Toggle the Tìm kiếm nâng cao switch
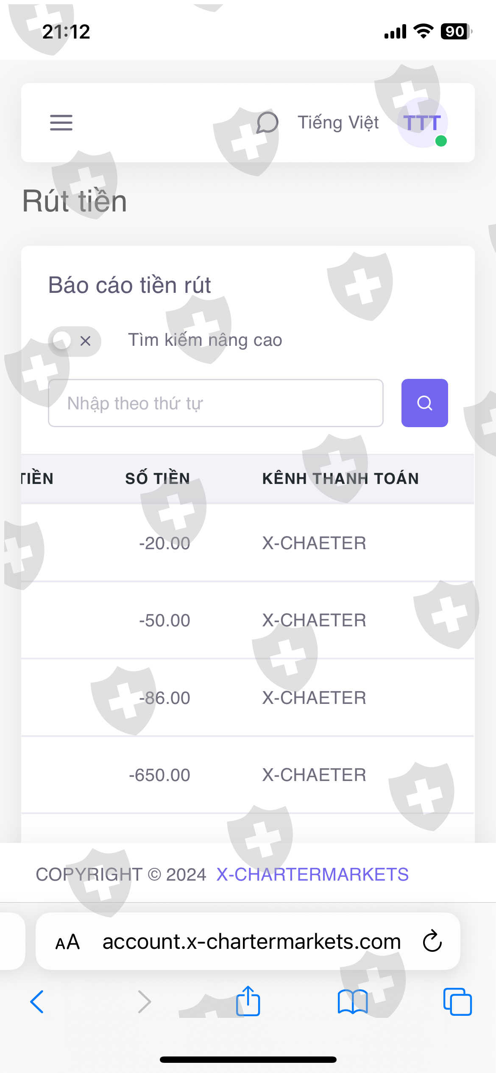Image resolution: width=496 pixels, height=1073 pixels. [75, 341]
